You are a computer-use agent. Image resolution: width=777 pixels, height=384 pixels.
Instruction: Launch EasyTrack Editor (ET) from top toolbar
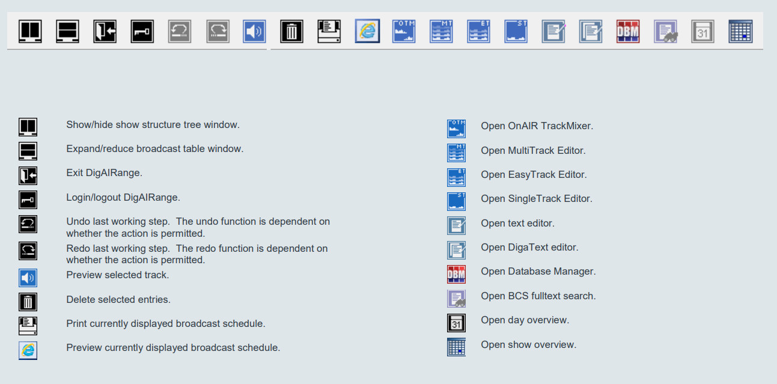(x=478, y=31)
